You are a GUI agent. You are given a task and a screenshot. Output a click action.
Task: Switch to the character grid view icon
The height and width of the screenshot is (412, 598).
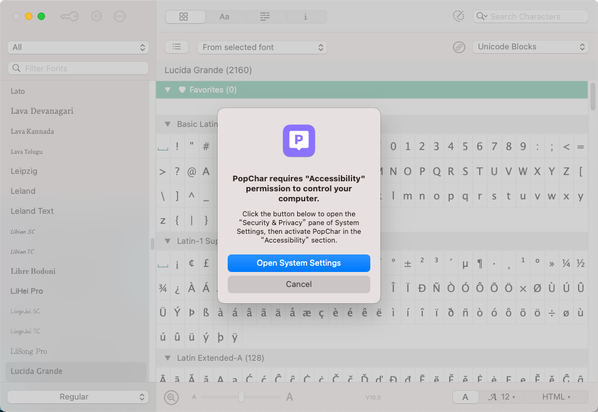click(x=185, y=16)
